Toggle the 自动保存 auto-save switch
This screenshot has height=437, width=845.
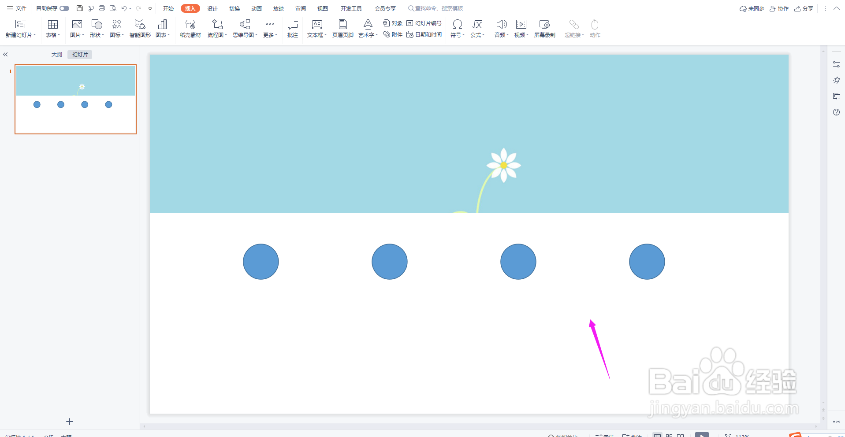click(64, 8)
